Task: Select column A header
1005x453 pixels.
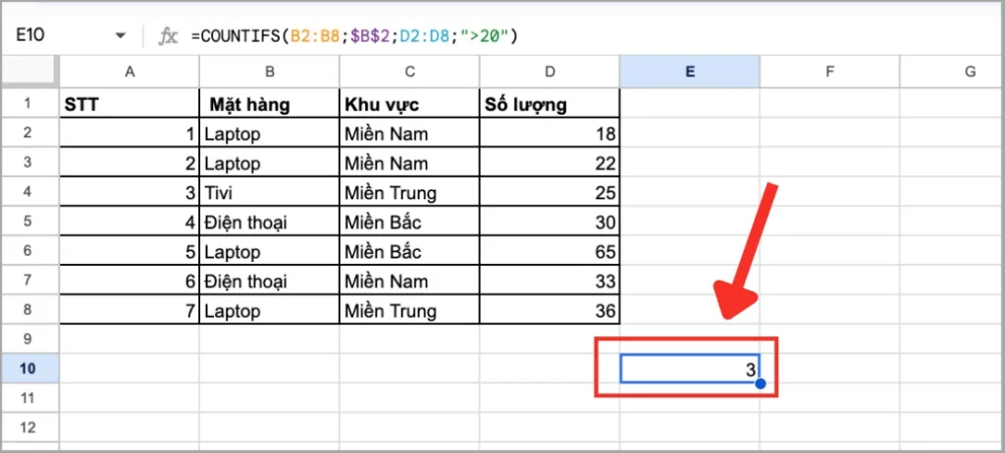Action: point(130,72)
